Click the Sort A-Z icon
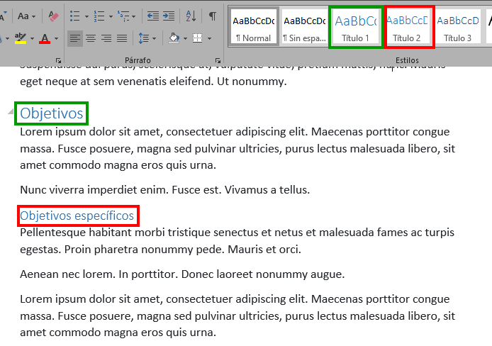492x346 pixels. click(191, 16)
